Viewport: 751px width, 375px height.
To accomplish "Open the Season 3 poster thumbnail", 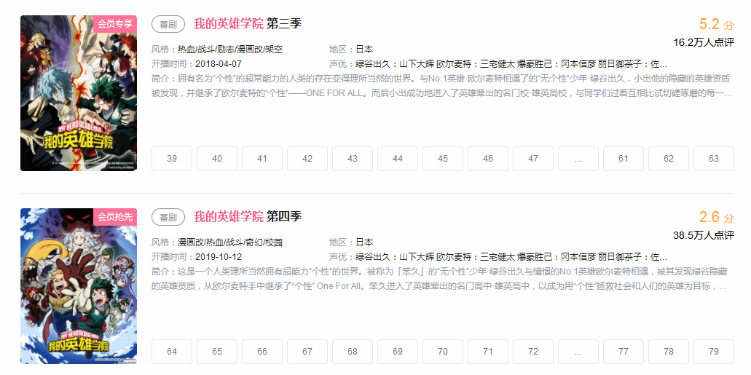I will [x=79, y=93].
